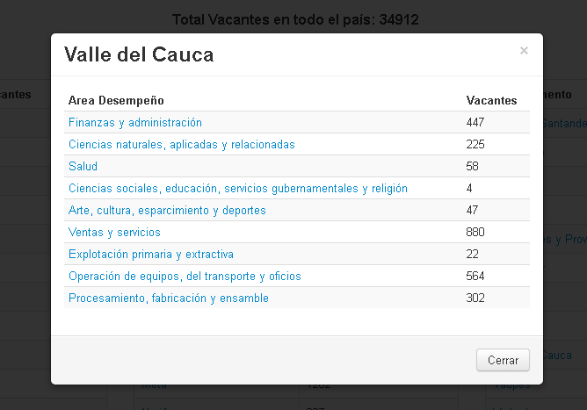Click Arte, cultura, esparcimiento y deportes
Screen dimensions: 587x410
tap(167, 211)
